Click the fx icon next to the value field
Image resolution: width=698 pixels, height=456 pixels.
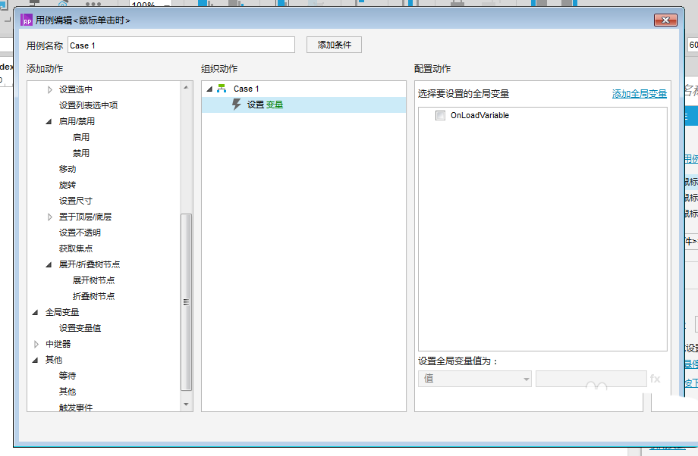656,379
